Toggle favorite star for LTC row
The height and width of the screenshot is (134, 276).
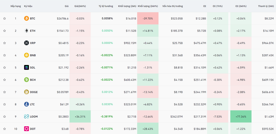tap(5, 105)
